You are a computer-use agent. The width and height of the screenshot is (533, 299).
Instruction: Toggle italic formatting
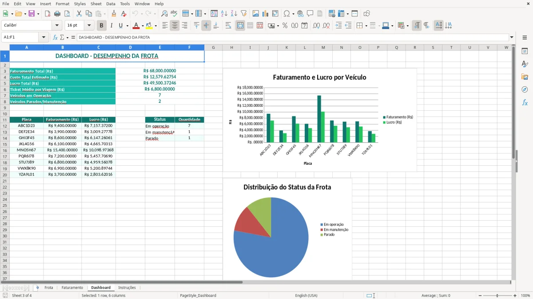[111, 26]
